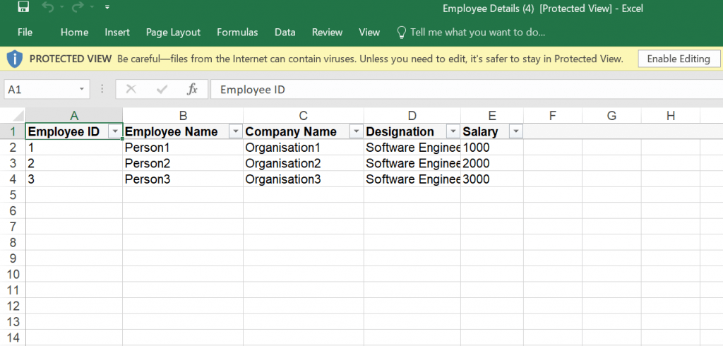
Task: Click the Undo arrow icon
Action: [x=48, y=7]
